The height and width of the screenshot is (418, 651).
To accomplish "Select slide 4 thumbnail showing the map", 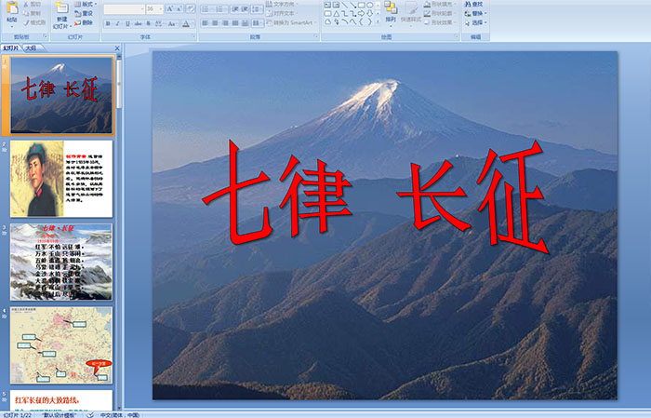I will pos(61,345).
